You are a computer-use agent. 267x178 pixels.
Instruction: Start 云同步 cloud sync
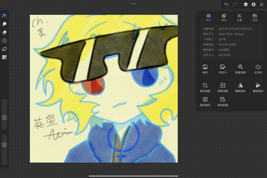click(258, 69)
